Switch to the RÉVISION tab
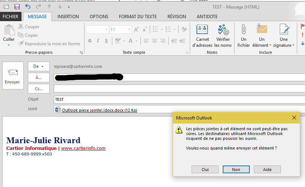This screenshot has width=305, height=187. pyautogui.click(x=177, y=17)
